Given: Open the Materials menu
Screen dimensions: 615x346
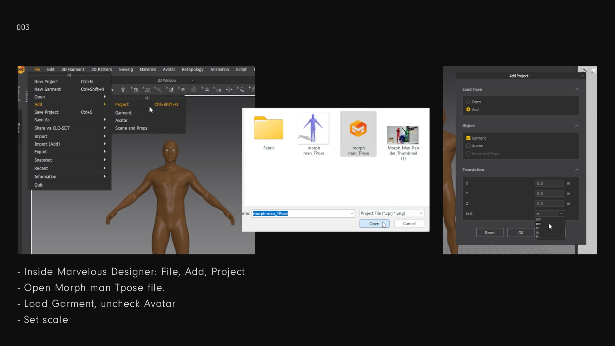Looking at the screenshot, I should (148, 70).
